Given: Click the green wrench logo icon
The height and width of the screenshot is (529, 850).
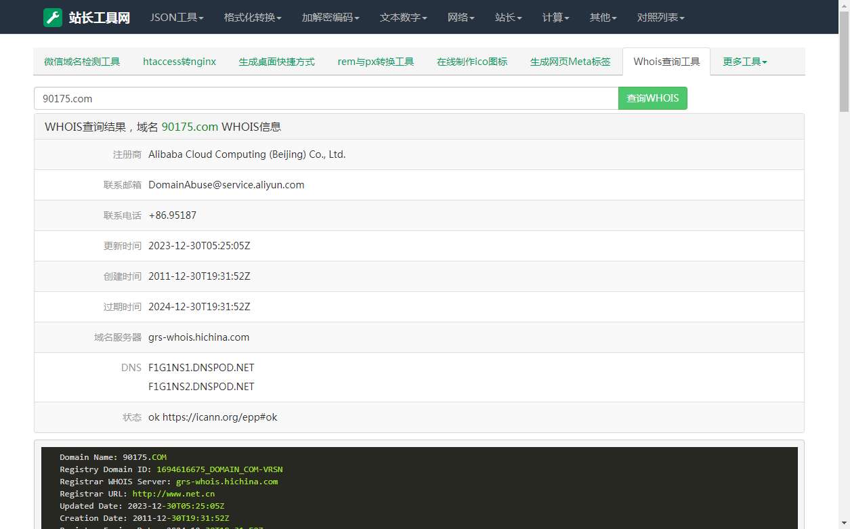Looking at the screenshot, I should [53, 18].
